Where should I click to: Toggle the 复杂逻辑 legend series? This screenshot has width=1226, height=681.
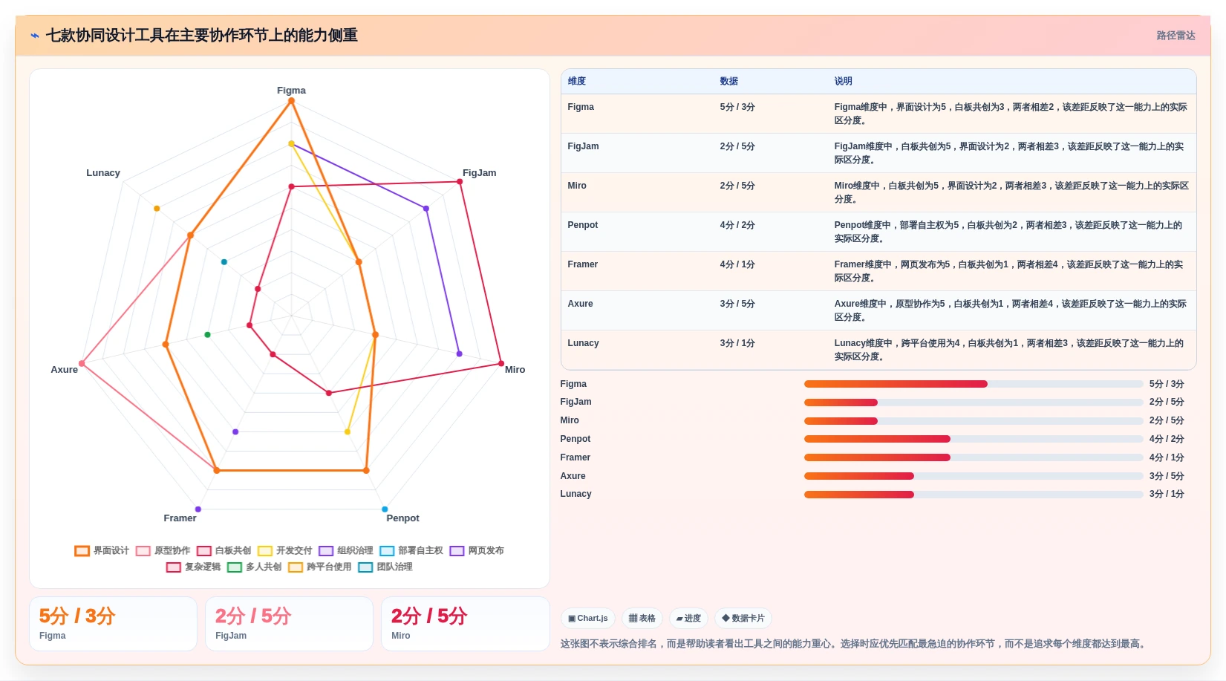[x=193, y=567]
